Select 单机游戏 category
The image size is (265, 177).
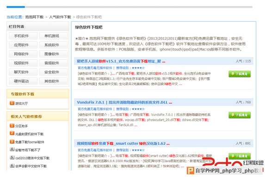pos(53,36)
